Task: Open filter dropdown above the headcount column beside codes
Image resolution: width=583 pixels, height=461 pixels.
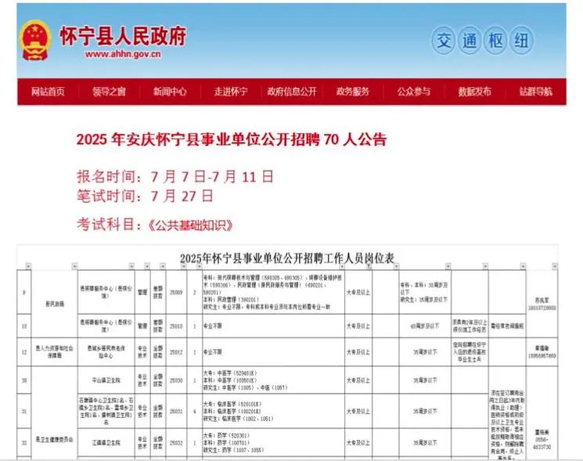Action: pyautogui.click(x=200, y=266)
